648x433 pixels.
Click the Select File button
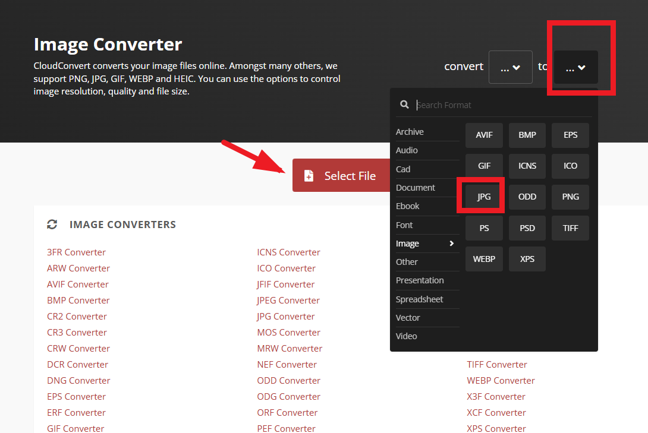341,175
